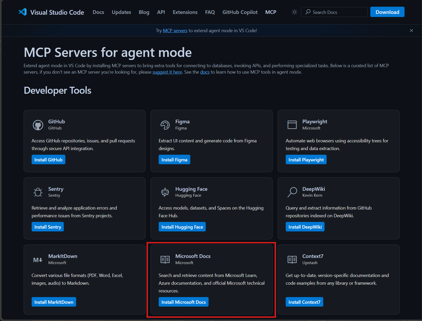Click the Visual Studio Code logo
422x321 pixels.
[23, 12]
